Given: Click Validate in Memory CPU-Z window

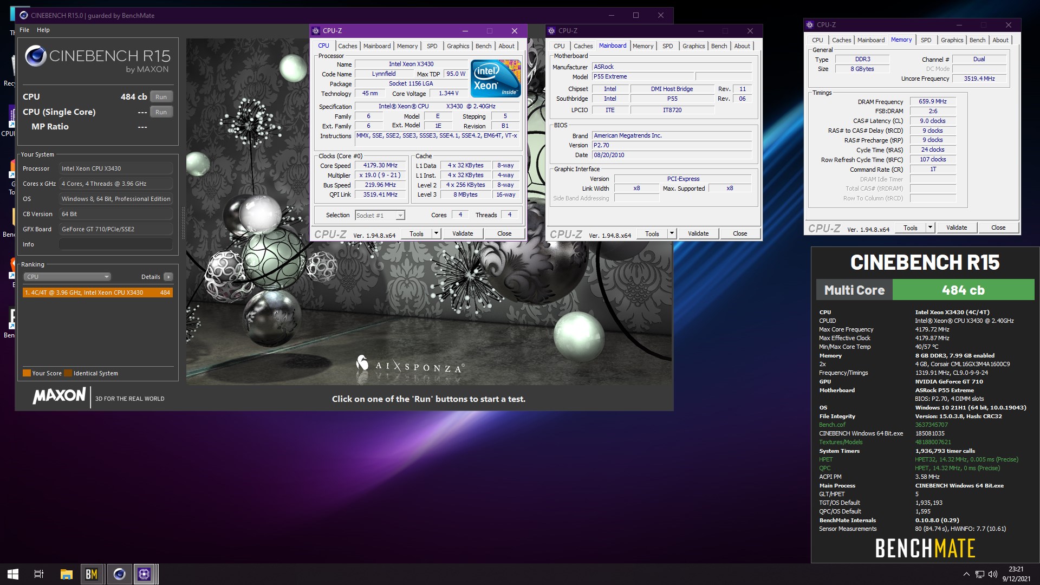Looking at the screenshot, I should click(x=957, y=227).
